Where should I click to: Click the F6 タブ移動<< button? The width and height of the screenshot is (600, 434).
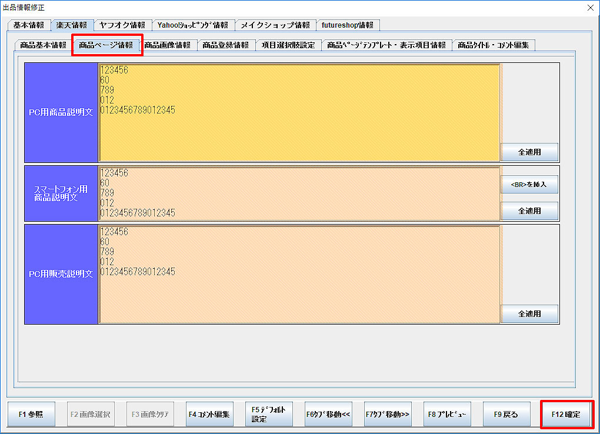[328, 414]
